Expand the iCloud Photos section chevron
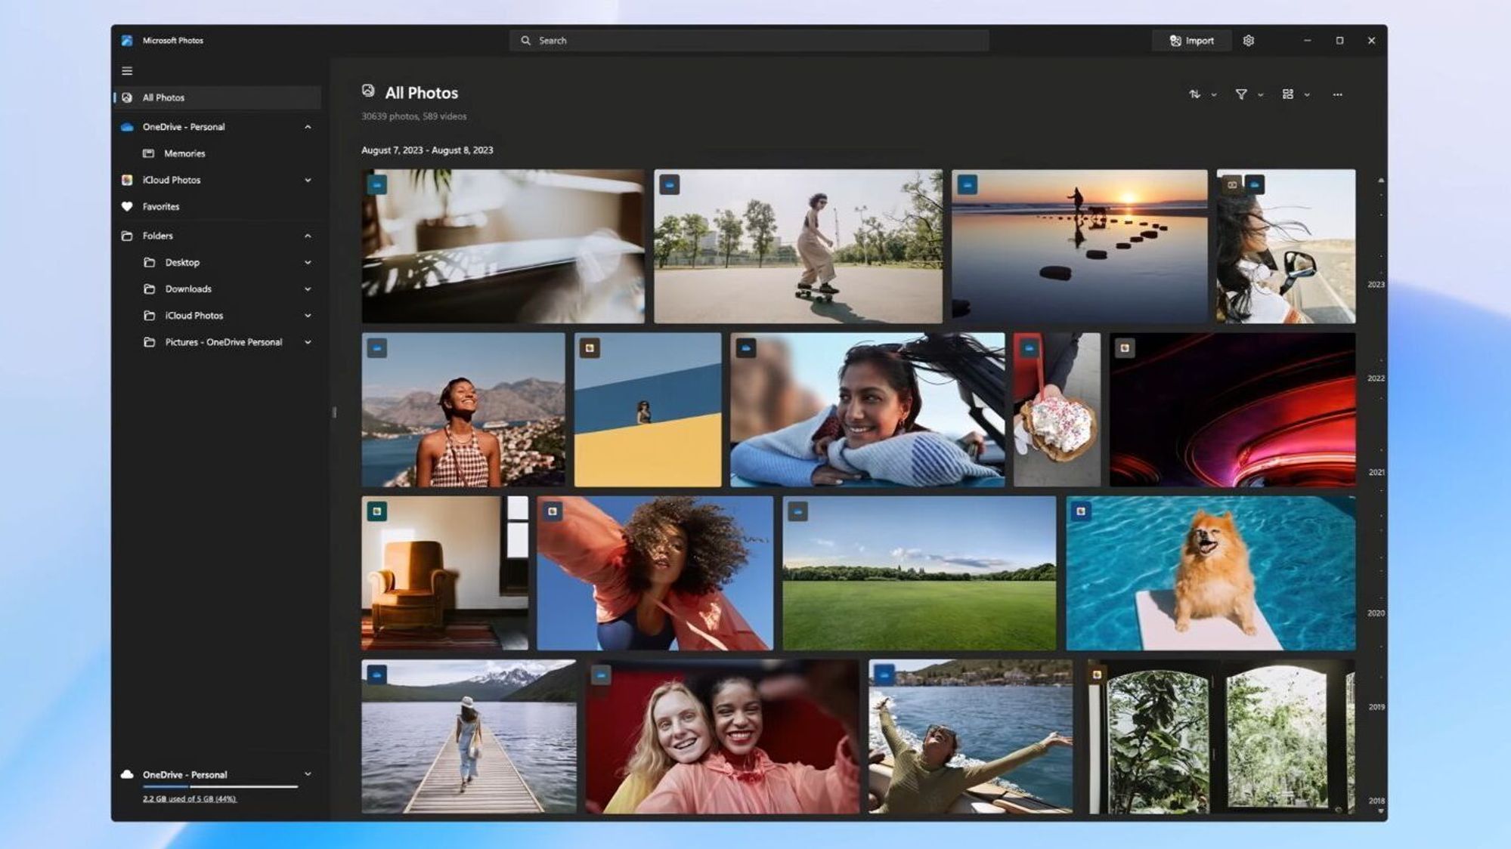 click(308, 180)
